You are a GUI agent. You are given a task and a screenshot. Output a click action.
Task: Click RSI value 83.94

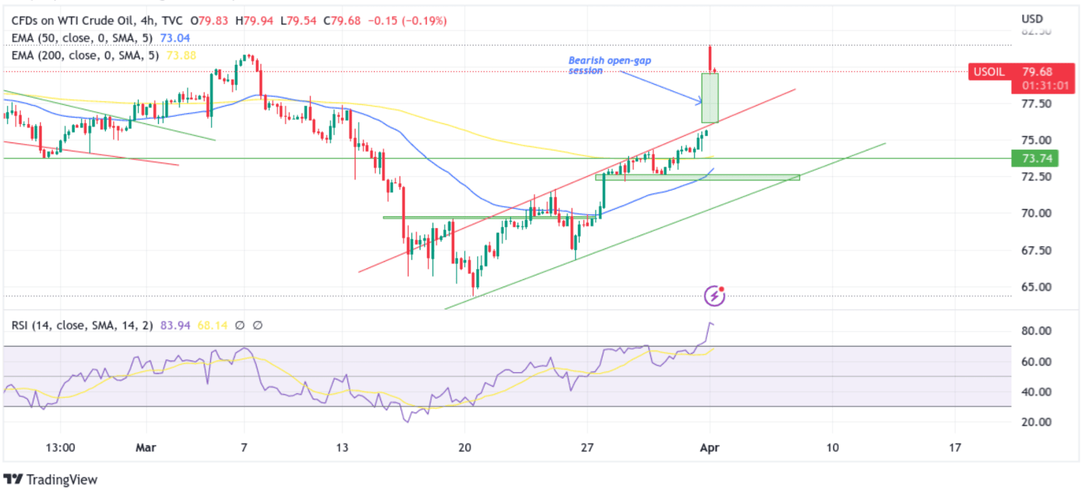(175, 326)
